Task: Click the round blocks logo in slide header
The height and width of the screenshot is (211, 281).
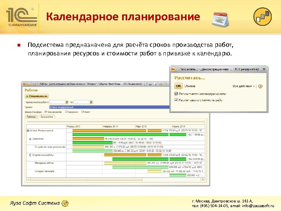Action: [263, 16]
